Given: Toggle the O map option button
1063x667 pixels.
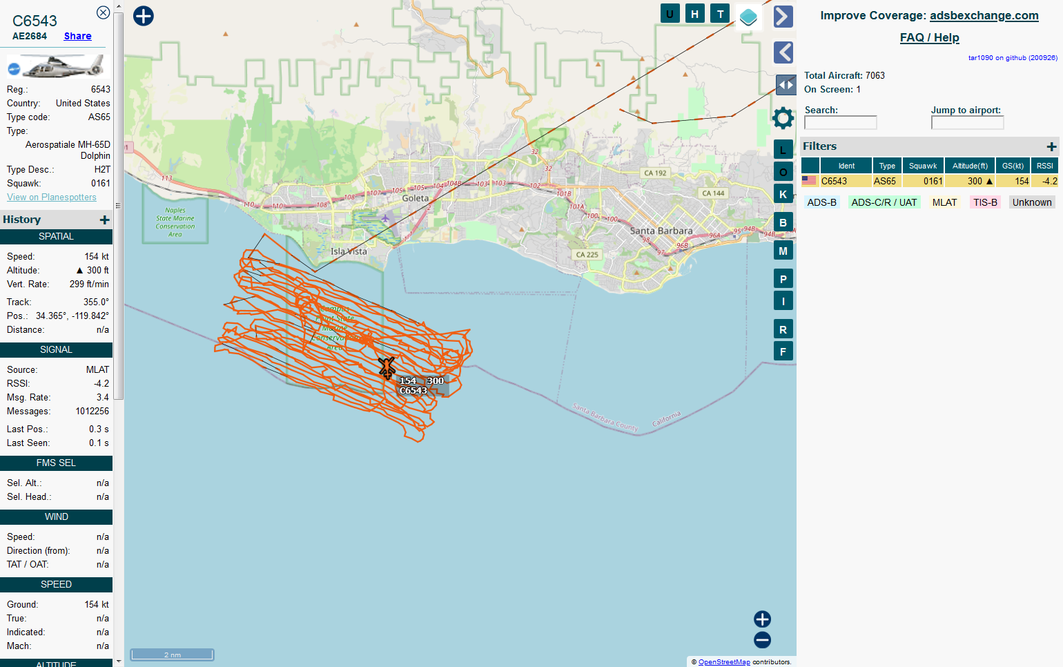Looking at the screenshot, I should coord(783,172).
